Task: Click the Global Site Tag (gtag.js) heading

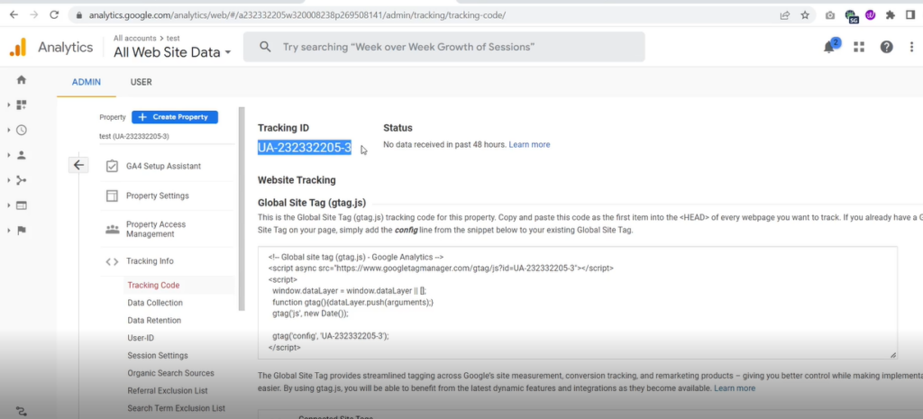Action: [x=311, y=203]
